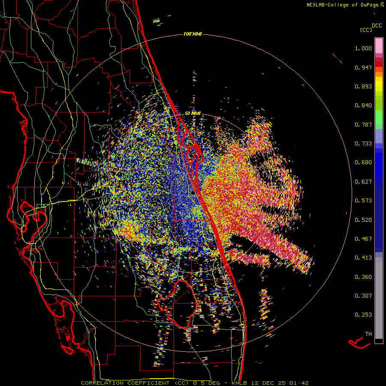
Task: Pick the pink segment of color bar
Action: point(379,46)
